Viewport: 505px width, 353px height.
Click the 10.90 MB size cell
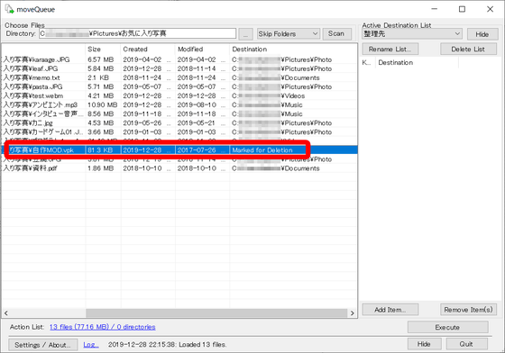coord(103,104)
